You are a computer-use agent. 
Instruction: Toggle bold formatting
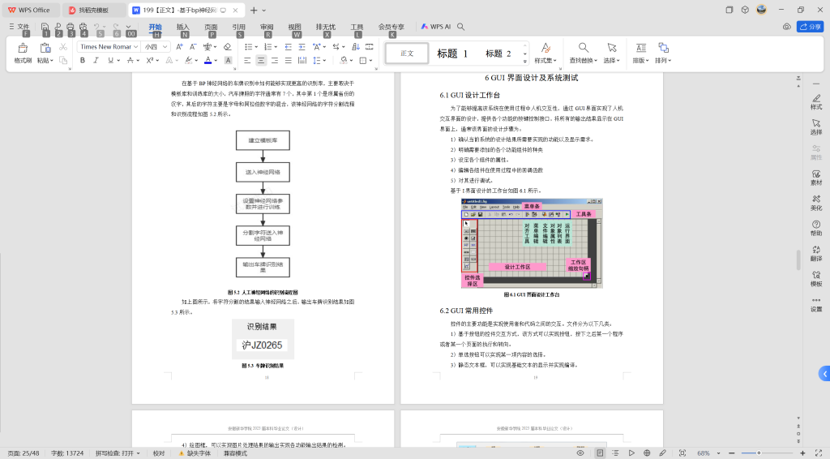tap(83, 60)
